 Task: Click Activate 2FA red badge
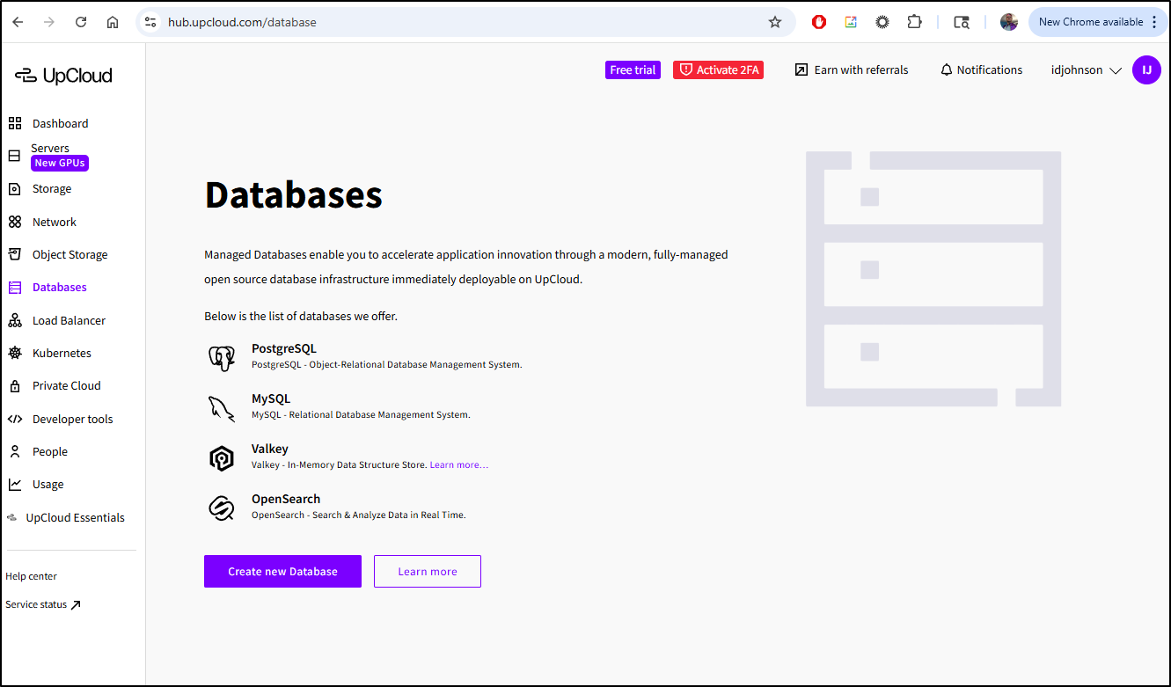[718, 69]
